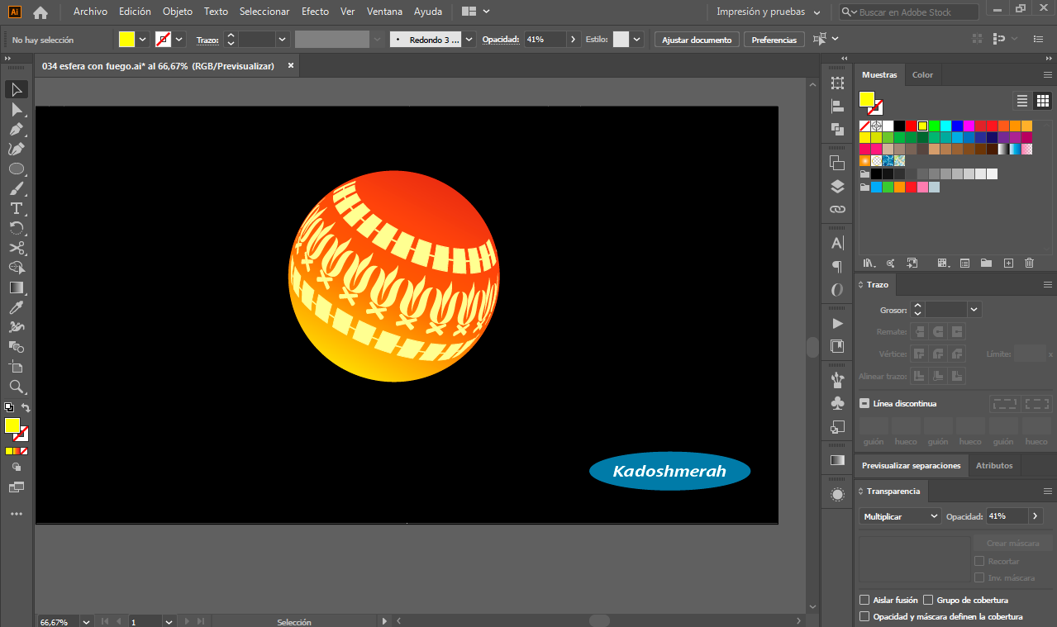Click the Crear máscara button
The image size is (1057, 627).
tap(1012, 544)
